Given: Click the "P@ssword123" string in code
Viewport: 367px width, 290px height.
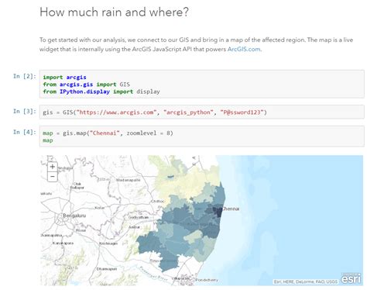Looking at the screenshot, I should tap(242, 112).
